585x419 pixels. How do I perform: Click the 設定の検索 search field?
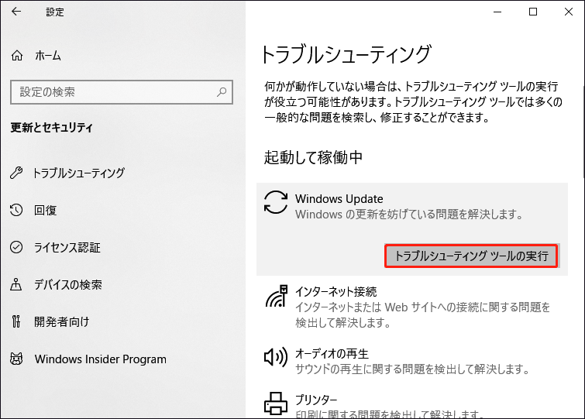coord(112,92)
